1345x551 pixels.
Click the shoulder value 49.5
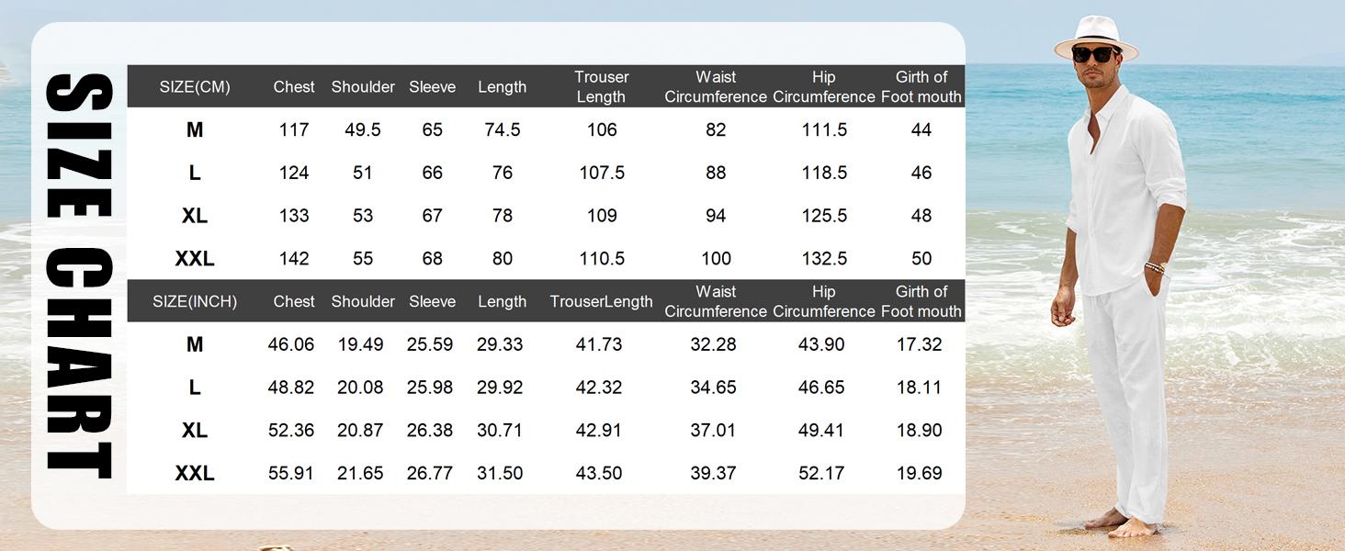[363, 130]
